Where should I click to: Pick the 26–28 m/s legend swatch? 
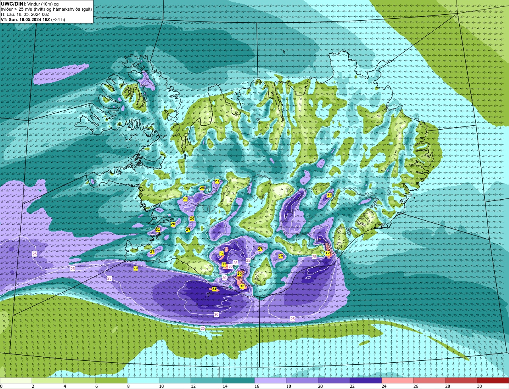[x=429, y=380]
